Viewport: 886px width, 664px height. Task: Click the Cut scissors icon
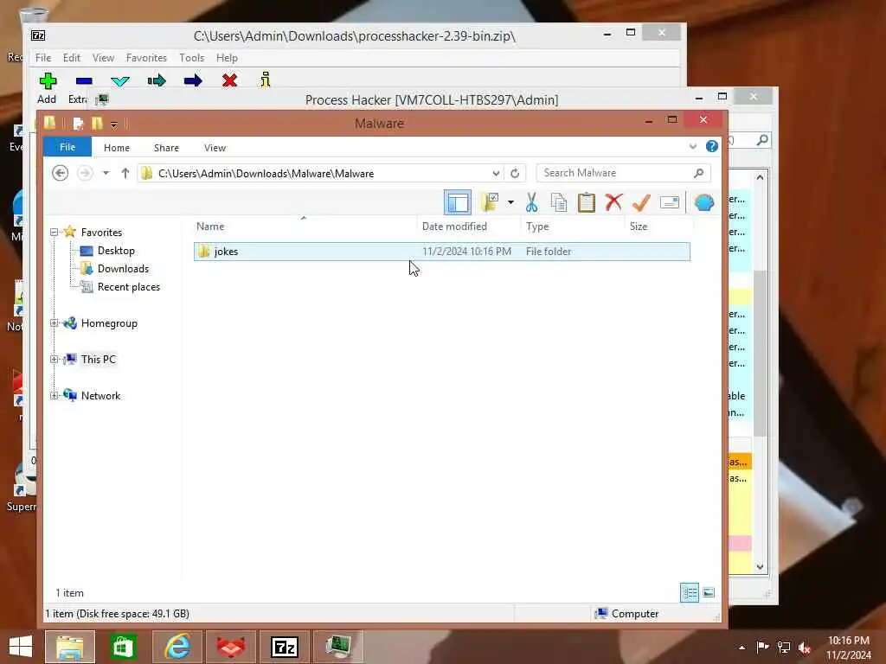coord(532,202)
